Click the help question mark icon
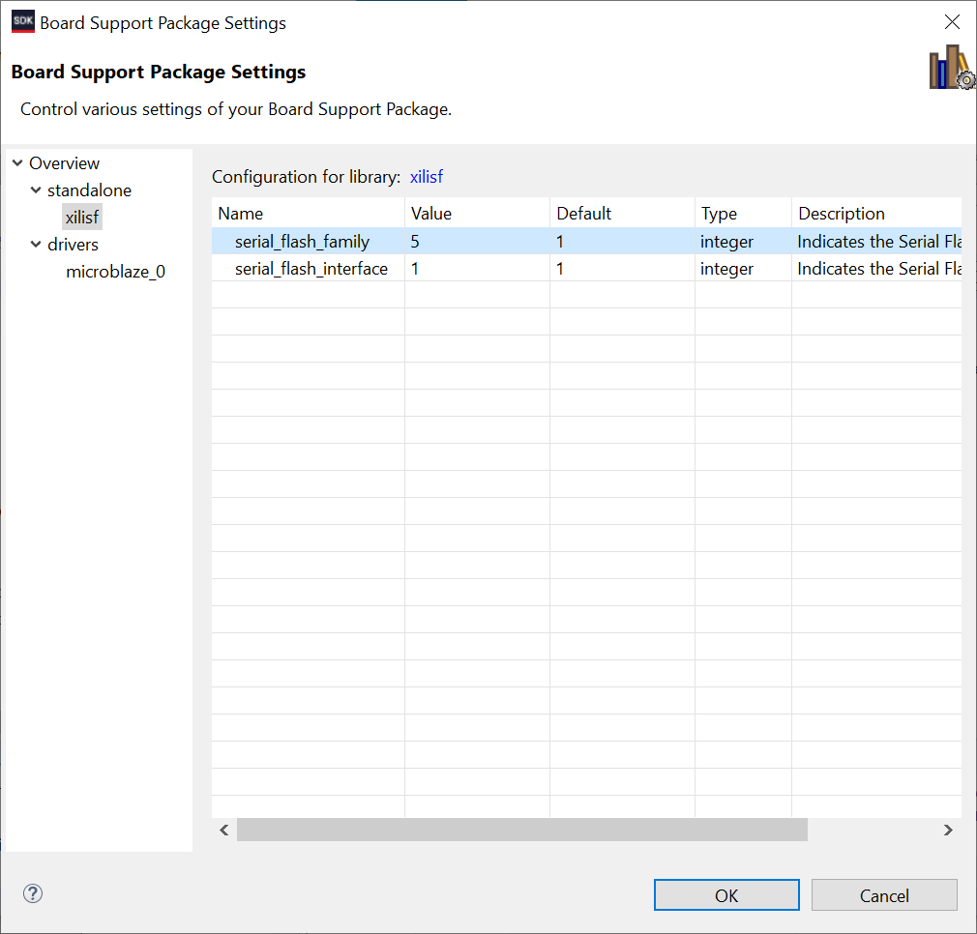 32,893
